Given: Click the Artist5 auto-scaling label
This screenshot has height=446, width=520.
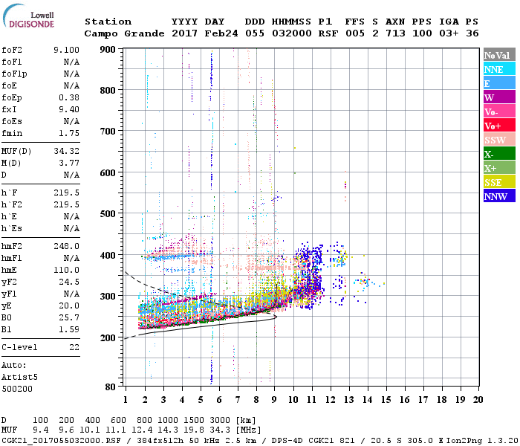Looking at the screenshot, I should [19, 378].
